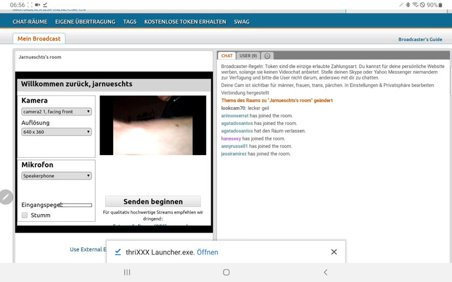452x282 pixels.
Task: Click username hanesexy in chat
Action: pos(231,138)
